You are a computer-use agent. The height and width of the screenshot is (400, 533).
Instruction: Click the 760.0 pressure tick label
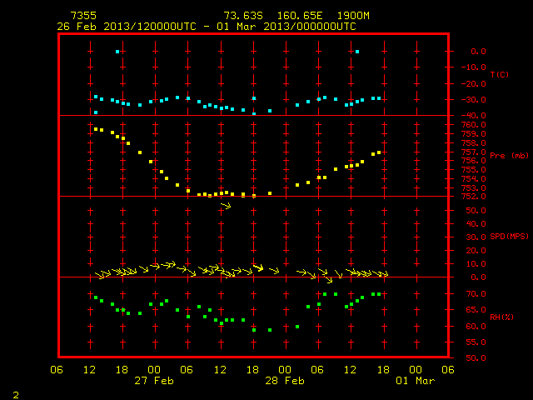coord(474,125)
